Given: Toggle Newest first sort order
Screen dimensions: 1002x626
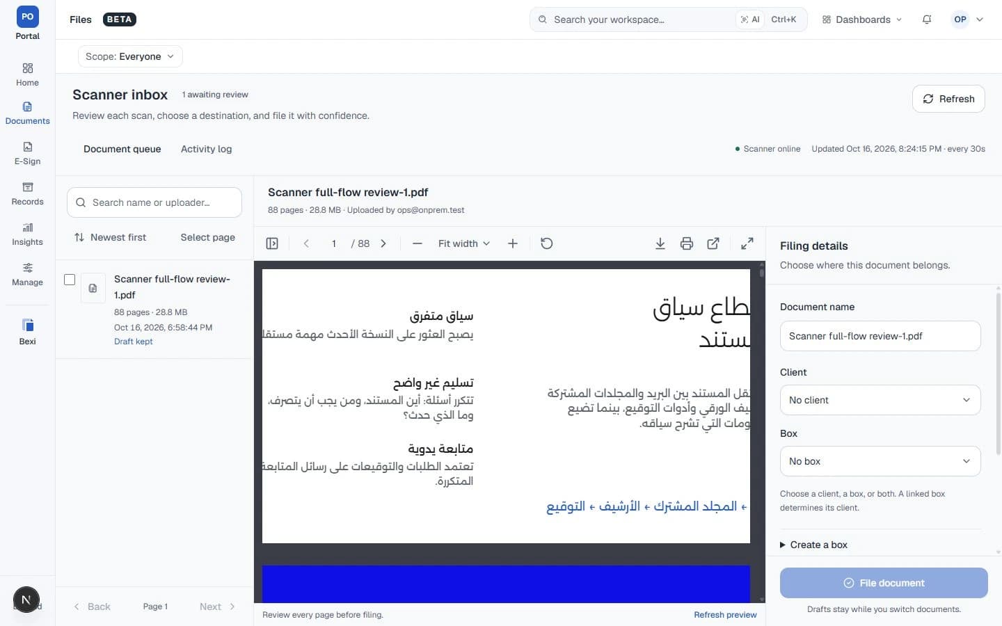Looking at the screenshot, I should click(110, 237).
